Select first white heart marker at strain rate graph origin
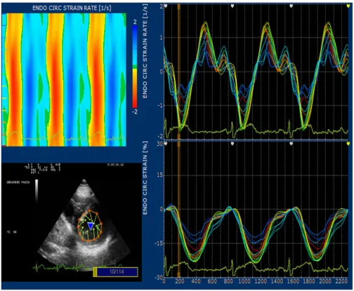Viewport: 354px width, 291px height. click(x=166, y=6)
